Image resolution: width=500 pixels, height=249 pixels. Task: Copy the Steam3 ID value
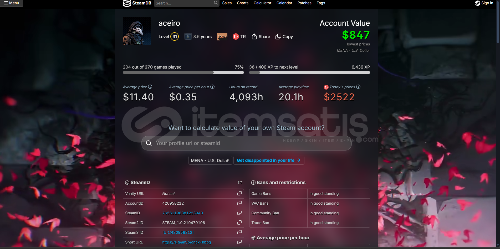pyautogui.click(x=239, y=232)
